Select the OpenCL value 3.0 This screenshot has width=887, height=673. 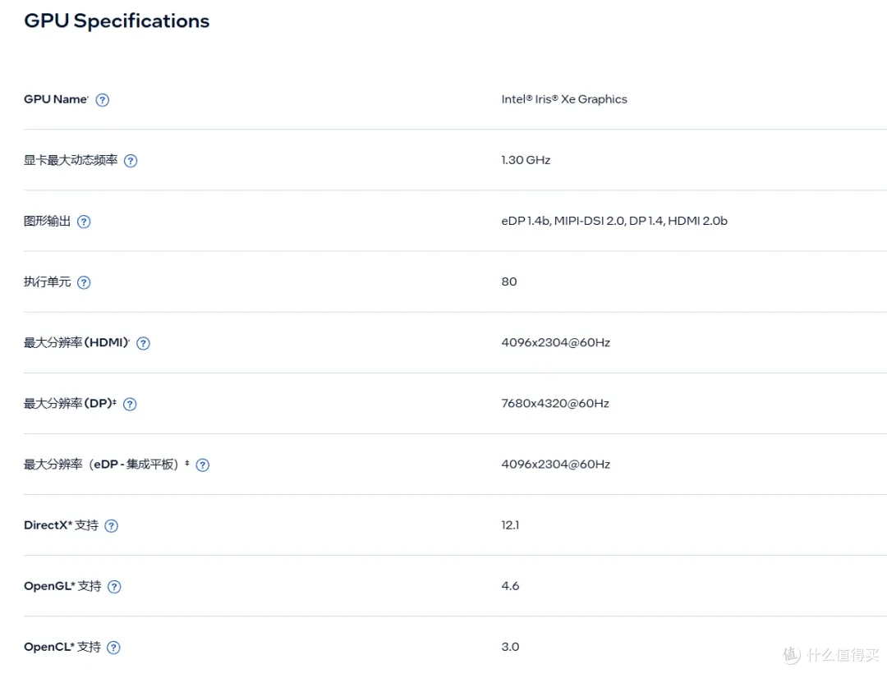510,647
